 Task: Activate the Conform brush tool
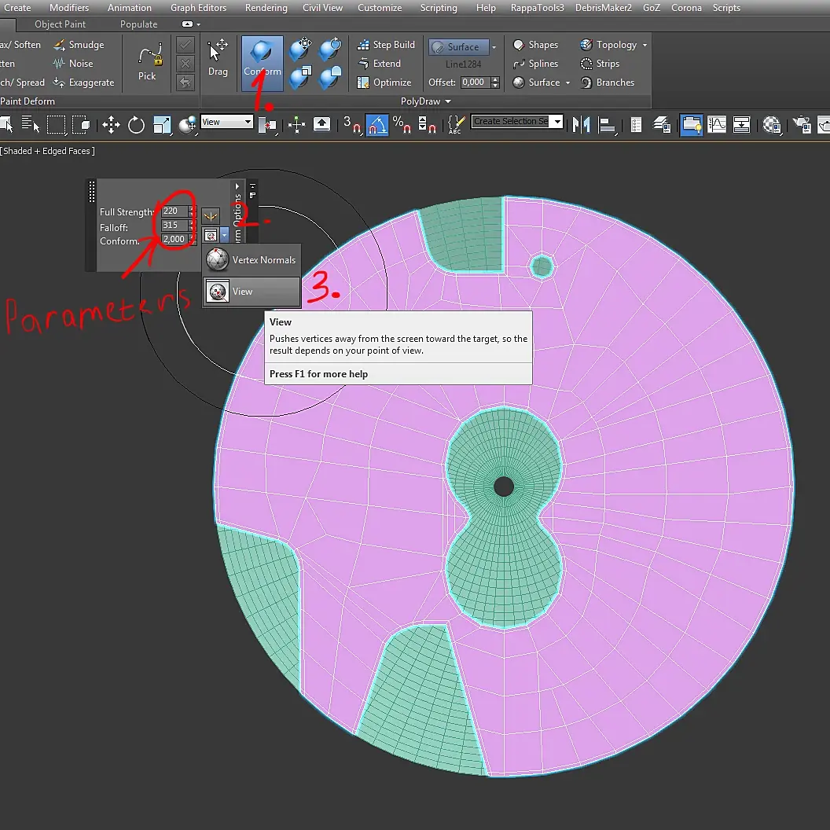click(x=262, y=58)
